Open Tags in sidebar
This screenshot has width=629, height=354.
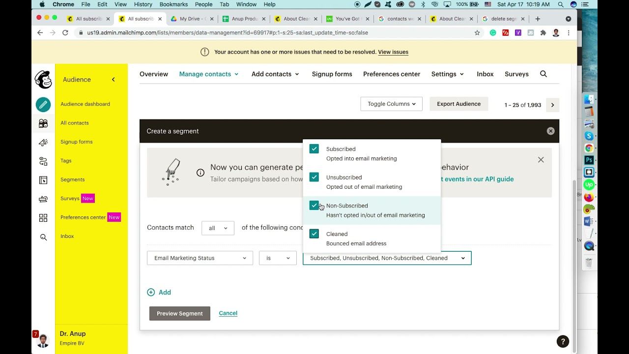(x=66, y=161)
